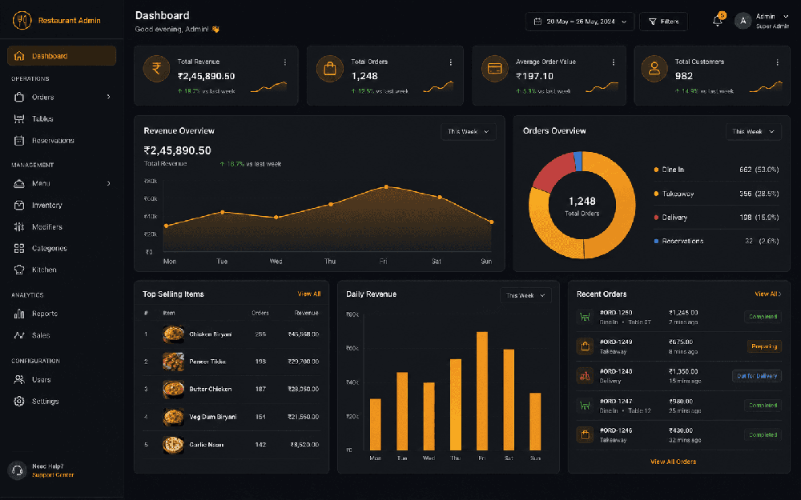Click the Kitchen chef hat icon
Viewport: 801px width, 500px height.
19,270
